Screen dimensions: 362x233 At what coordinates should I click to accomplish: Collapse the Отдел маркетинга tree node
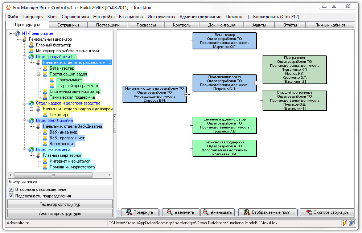tap(24, 150)
